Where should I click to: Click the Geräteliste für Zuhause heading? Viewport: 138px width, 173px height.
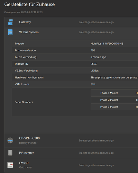[x=29, y=4]
